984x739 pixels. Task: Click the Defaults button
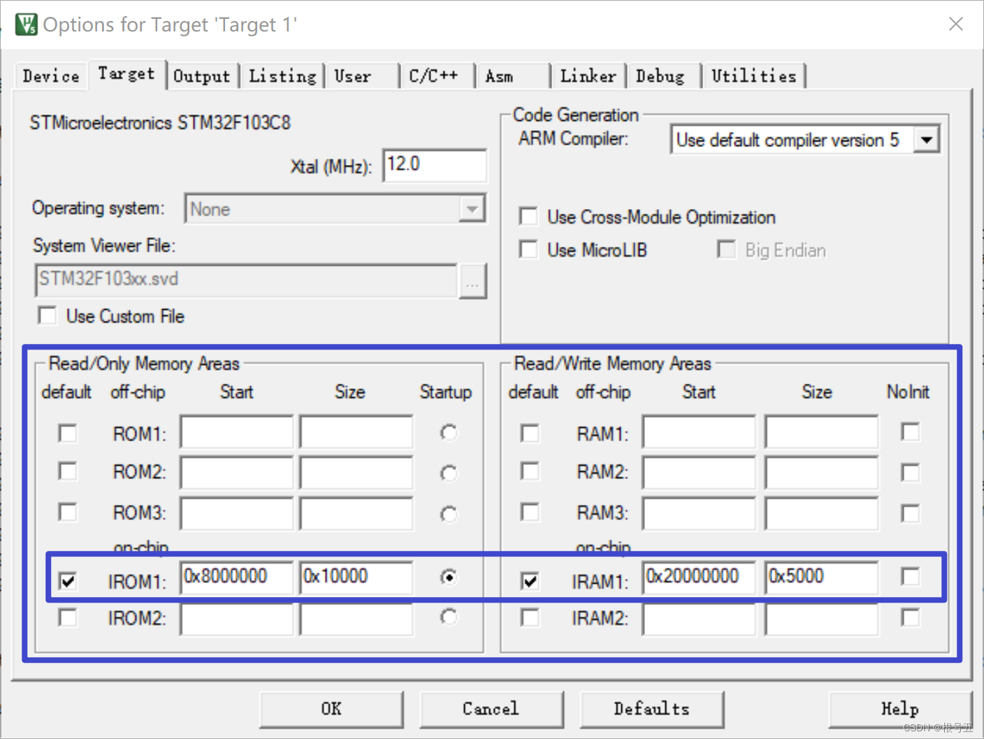[651, 709]
